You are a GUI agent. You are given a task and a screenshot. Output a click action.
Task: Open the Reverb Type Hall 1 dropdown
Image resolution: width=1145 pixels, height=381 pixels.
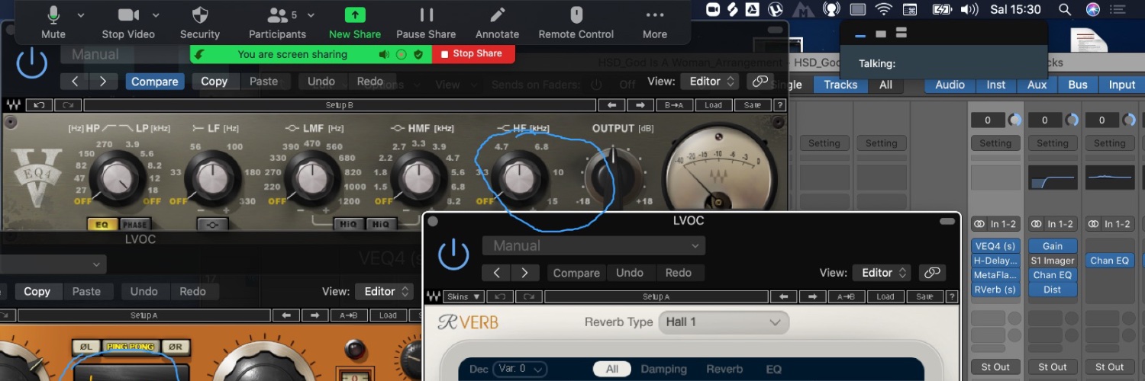pos(724,322)
